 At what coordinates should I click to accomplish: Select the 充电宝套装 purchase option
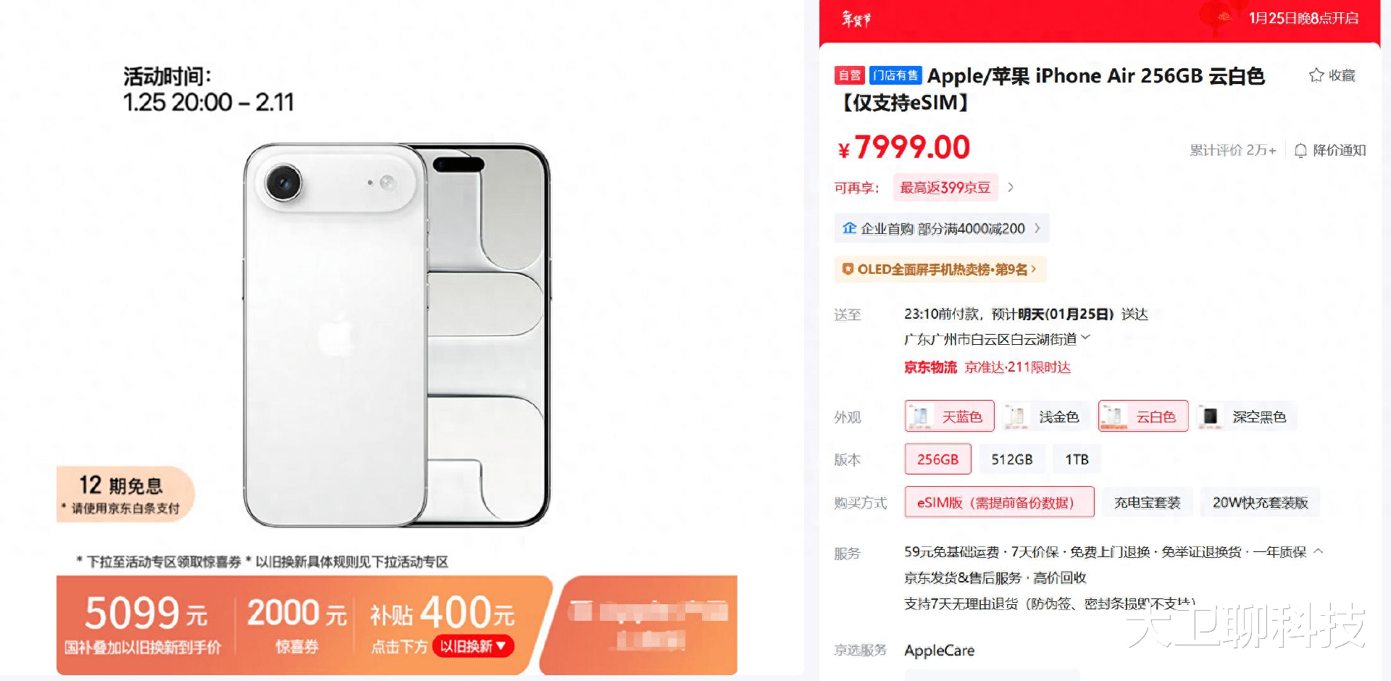1147,502
